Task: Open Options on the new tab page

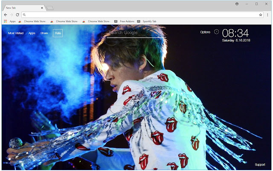Action: [205, 32]
